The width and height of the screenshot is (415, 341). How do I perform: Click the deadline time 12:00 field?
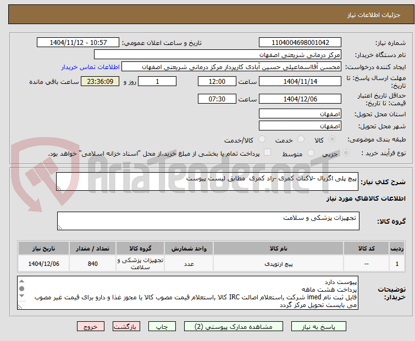coord(217,81)
